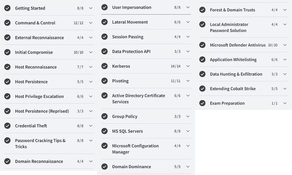Click the completed check icon for Kerberos
This screenshot has width=292, height=175.
tap(104, 66)
